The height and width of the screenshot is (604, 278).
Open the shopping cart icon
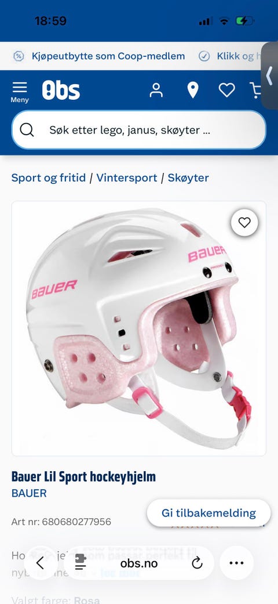pyautogui.click(x=255, y=90)
